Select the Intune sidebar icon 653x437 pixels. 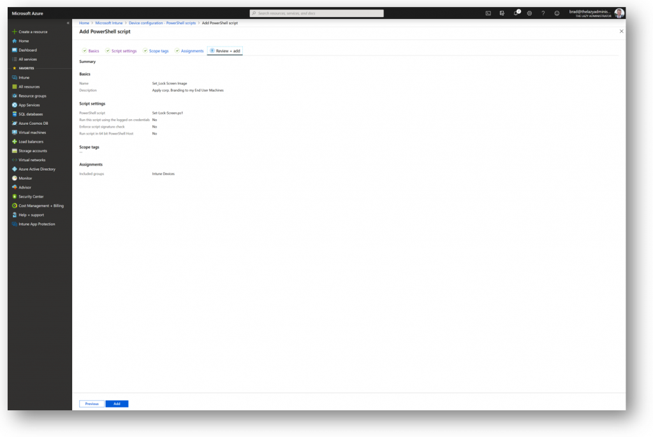[15, 78]
